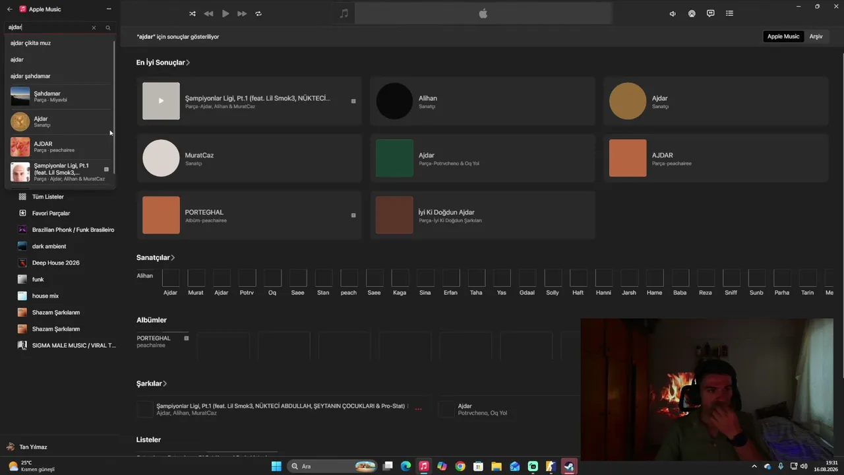
Task: Expand the En İyi Sonuçlar section
Action: 163,63
